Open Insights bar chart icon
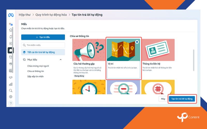Viewport: 207px width, 129px height. (11, 84)
